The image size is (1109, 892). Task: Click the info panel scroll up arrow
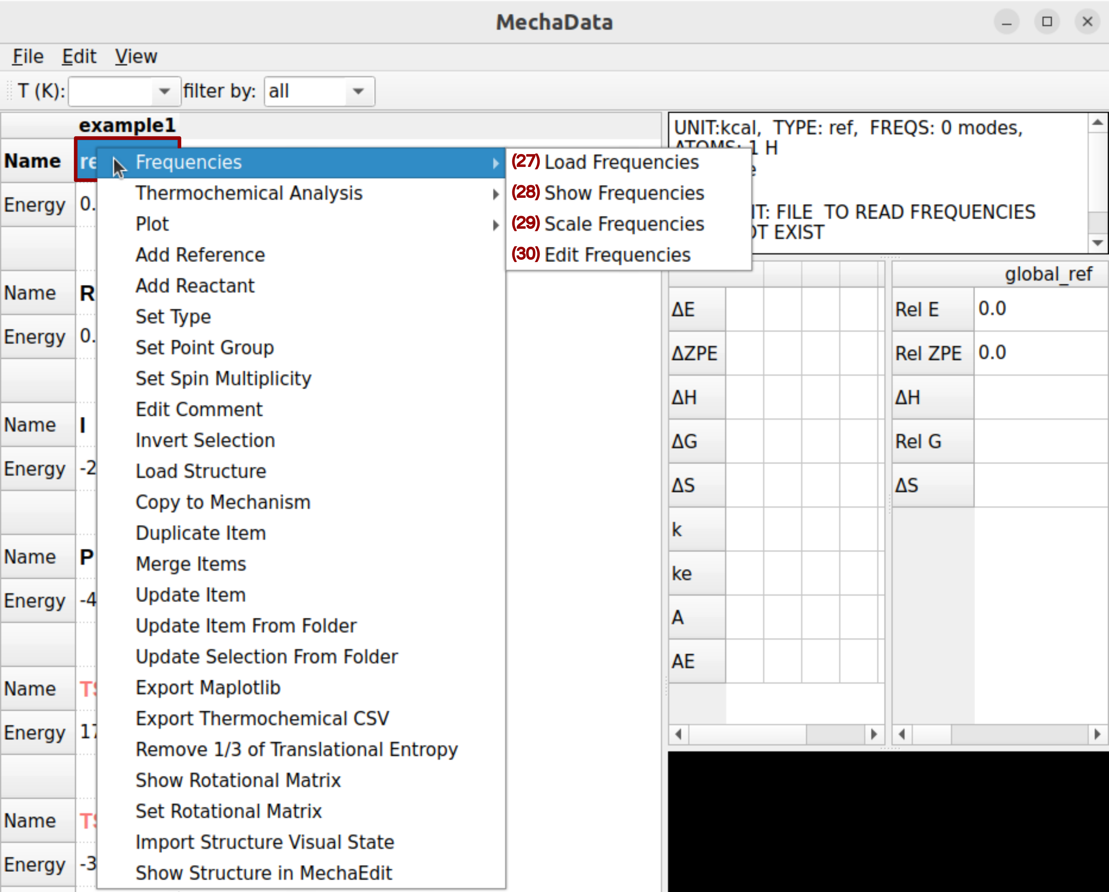tap(1098, 122)
